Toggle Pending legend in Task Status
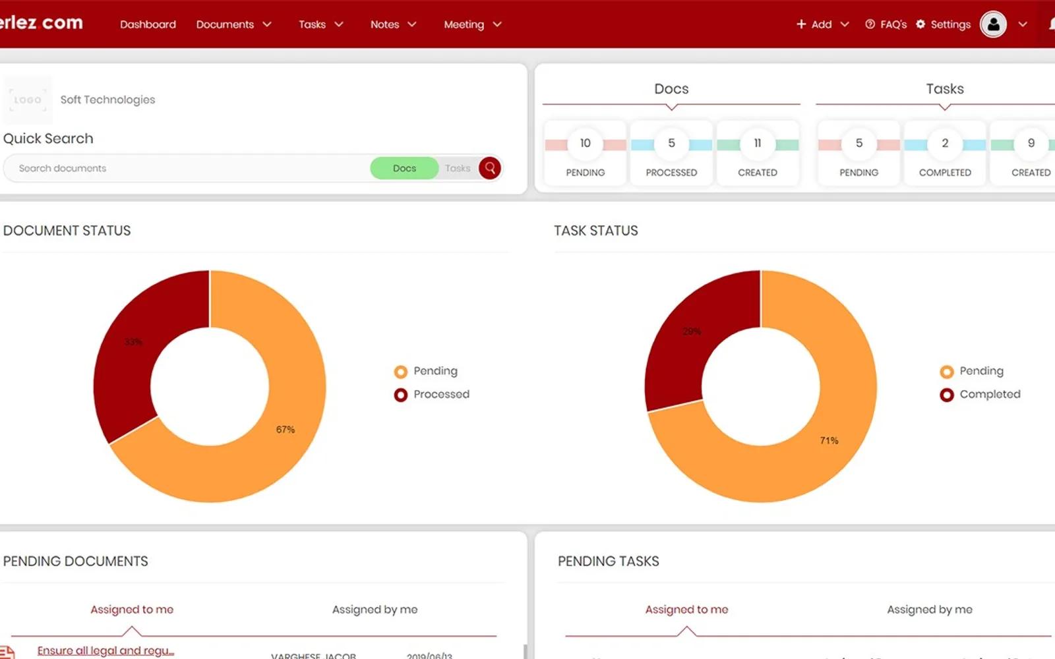This screenshot has width=1055, height=659. 972,371
